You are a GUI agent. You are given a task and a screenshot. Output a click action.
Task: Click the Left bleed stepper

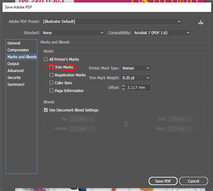(170, 119)
